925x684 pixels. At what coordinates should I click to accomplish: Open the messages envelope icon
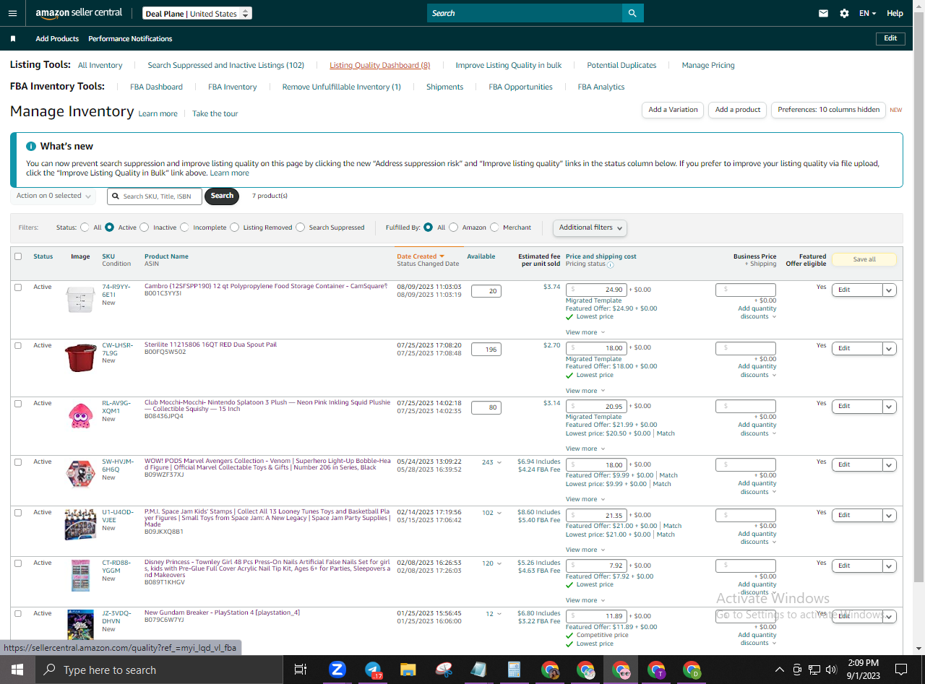click(823, 13)
